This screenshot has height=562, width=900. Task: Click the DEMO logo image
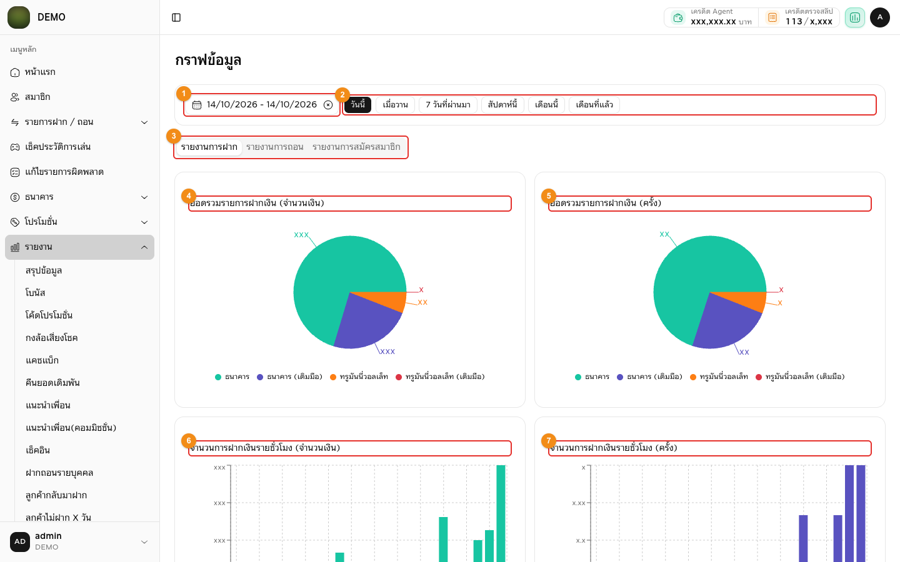coord(19,17)
